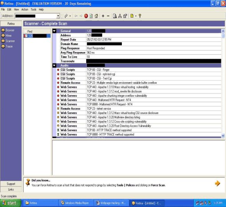Click the scroll down arrow of results list

[223, 135]
